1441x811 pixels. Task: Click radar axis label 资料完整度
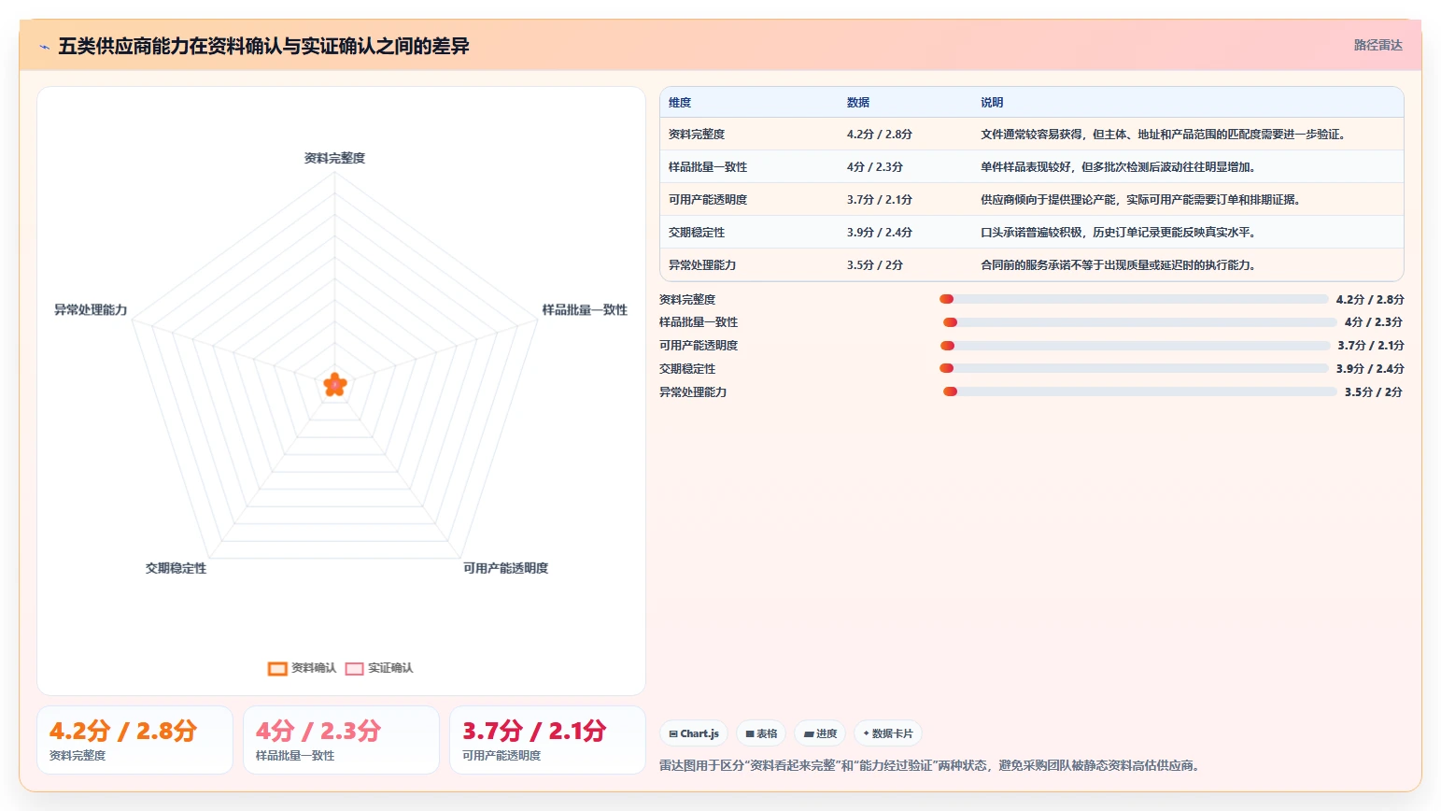coord(334,158)
